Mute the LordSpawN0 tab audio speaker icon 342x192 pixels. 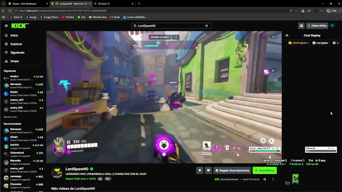click(x=57, y=4)
